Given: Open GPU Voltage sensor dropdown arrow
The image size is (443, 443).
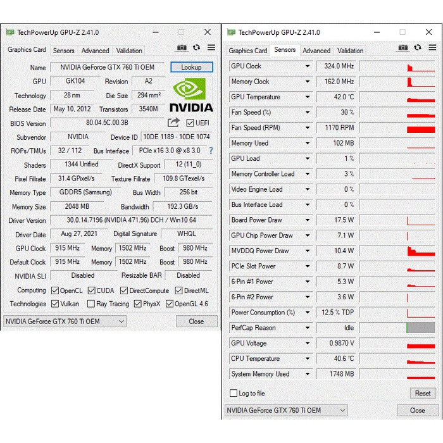Looking at the screenshot, I should tap(308, 343).
